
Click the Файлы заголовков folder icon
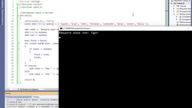click(x=178, y=14)
